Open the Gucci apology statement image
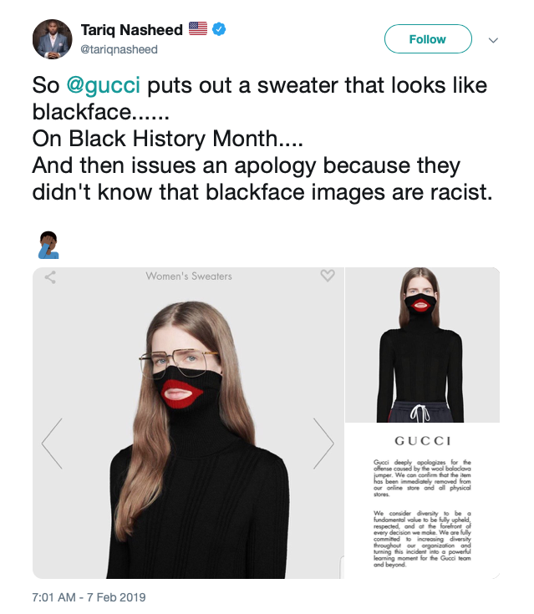Screen dimensions: 534x614 click(x=422, y=501)
